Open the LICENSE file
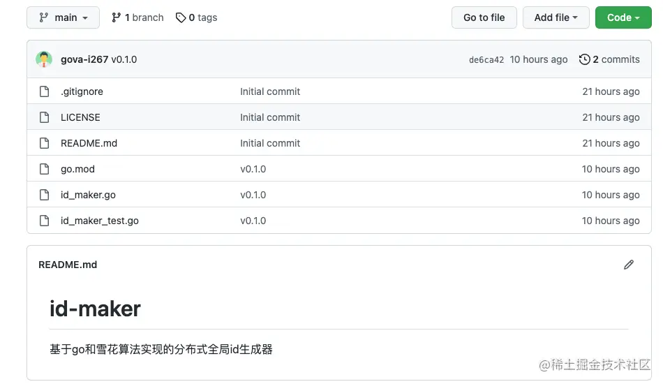Image resolution: width=663 pixels, height=384 pixels. 80,117
